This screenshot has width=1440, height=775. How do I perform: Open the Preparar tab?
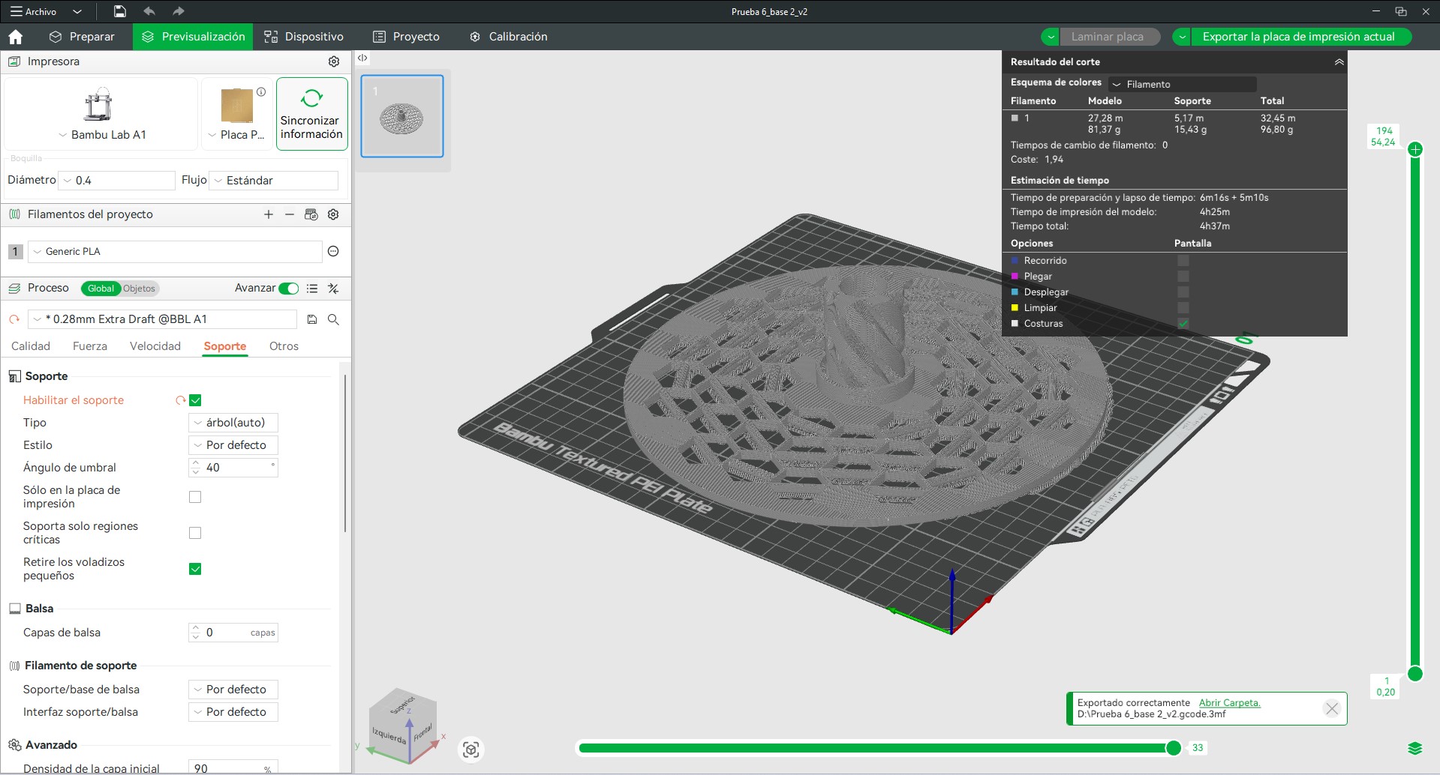tap(82, 37)
